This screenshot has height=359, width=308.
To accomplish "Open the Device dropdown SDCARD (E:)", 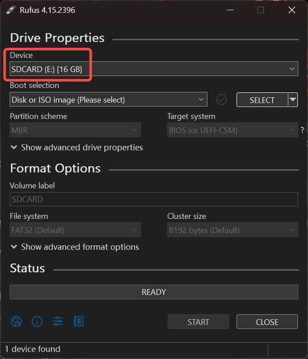I will (x=154, y=69).
